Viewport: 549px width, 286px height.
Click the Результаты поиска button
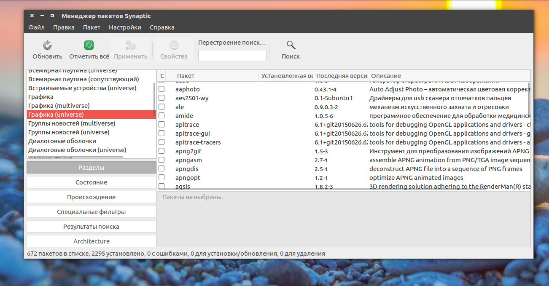(x=91, y=227)
